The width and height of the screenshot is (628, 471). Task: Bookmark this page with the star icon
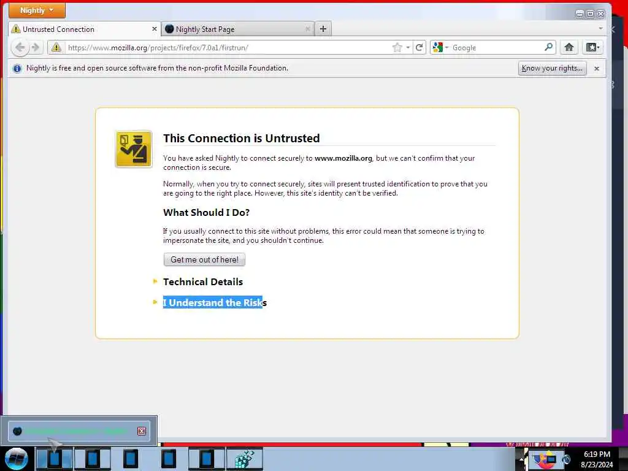click(x=397, y=47)
